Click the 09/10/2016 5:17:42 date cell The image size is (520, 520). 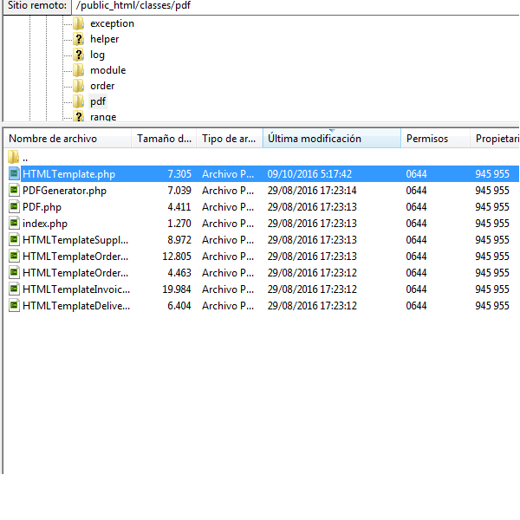[x=309, y=174]
